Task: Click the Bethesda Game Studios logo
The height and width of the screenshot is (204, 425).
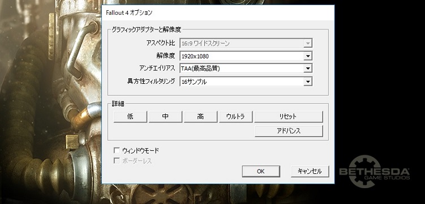Action: point(375,172)
